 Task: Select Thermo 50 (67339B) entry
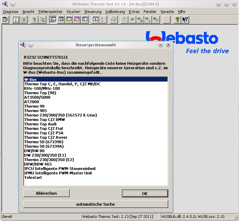point(96,142)
